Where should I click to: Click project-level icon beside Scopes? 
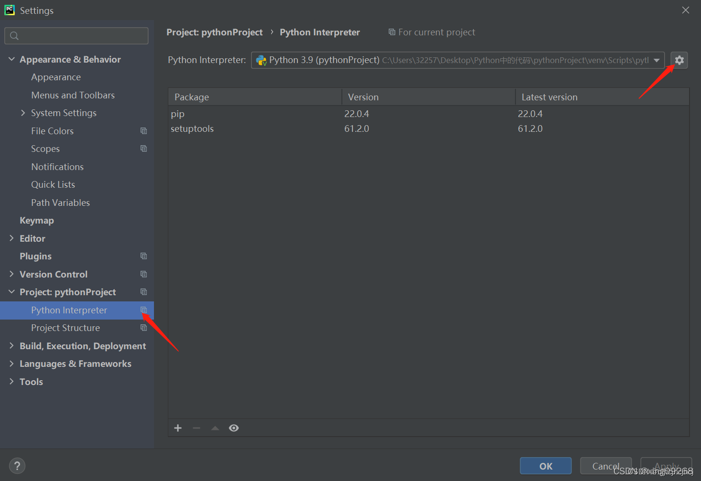click(143, 149)
